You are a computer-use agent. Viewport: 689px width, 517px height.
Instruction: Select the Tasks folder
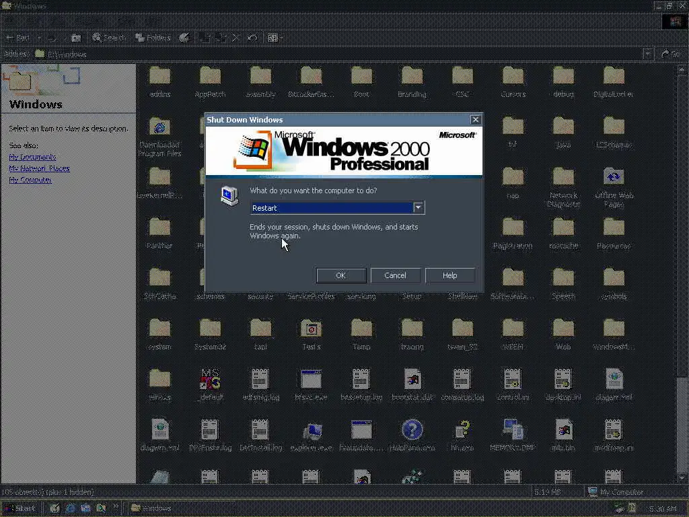tap(311, 335)
